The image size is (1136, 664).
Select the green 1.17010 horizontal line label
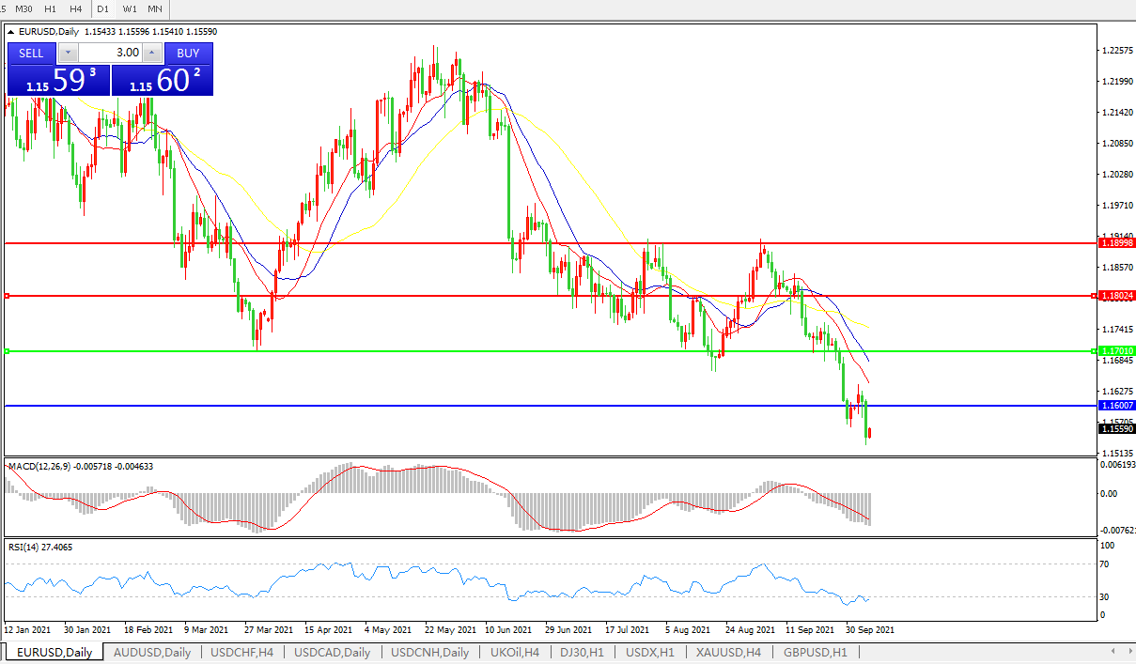tap(1117, 350)
